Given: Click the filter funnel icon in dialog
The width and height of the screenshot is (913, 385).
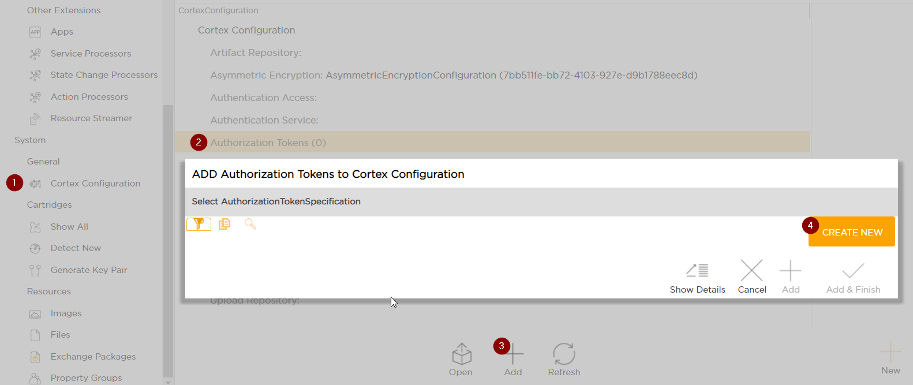Looking at the screenshot, I should tap(199, 224).
